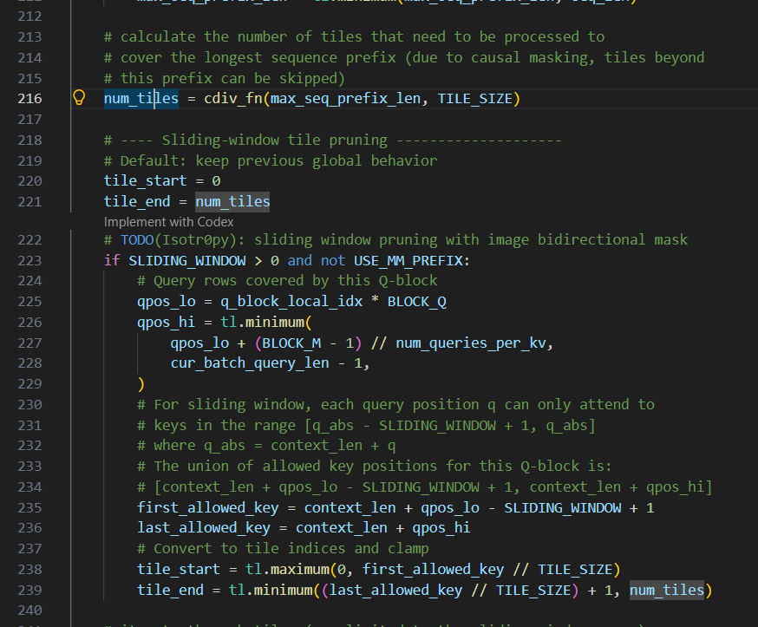The image size is (758, 627).
Task: Click tile_start on line 220
Action: pyautogui.click(x=146, y=180)
